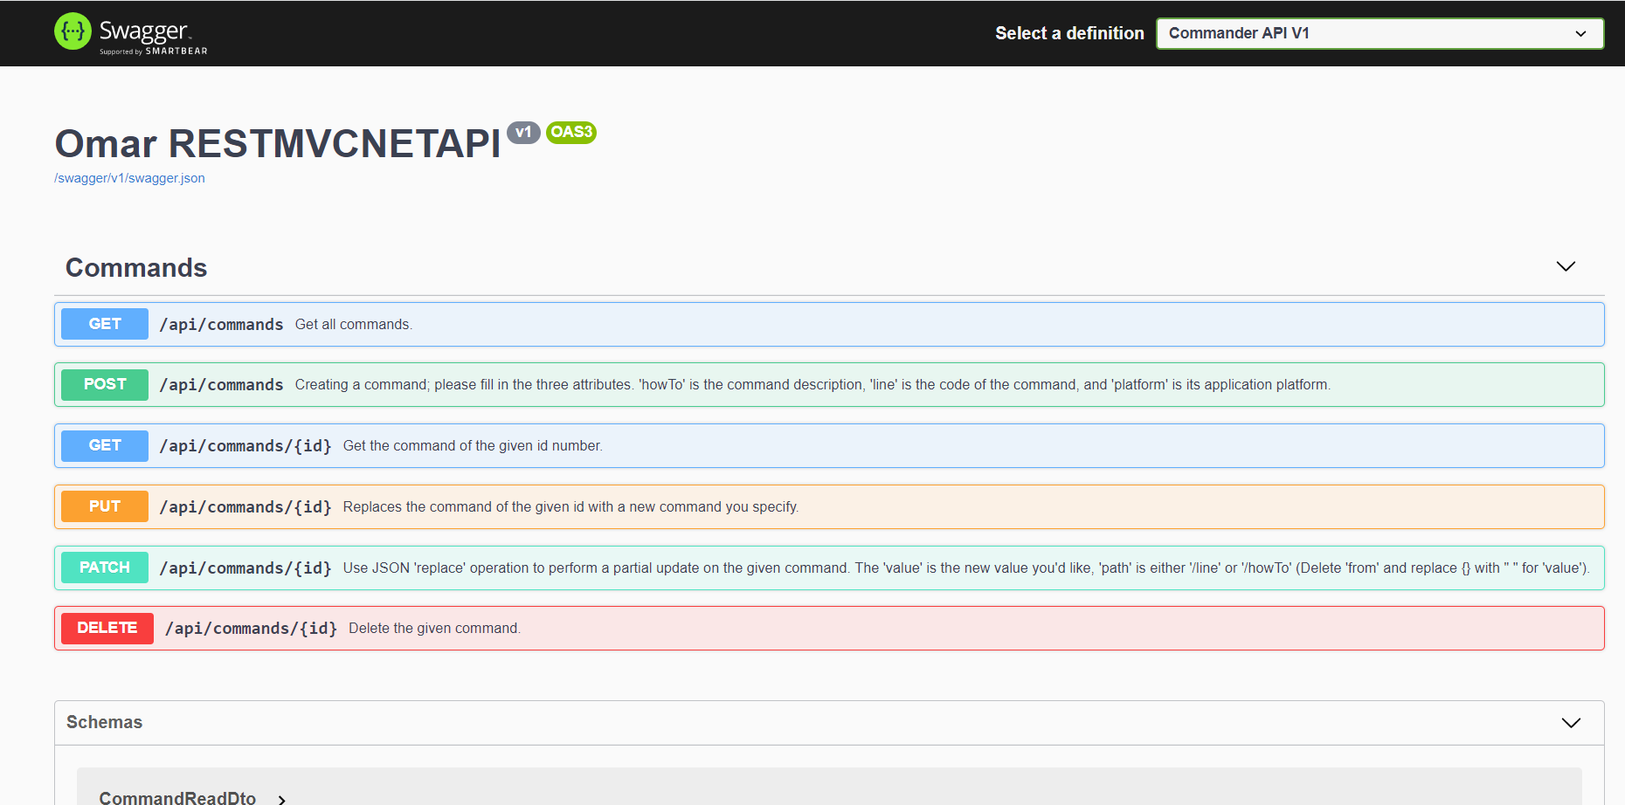This screenshot has height=805, width=1625.
Task: Click the Swagger logo icon
Action: [73, 31]
